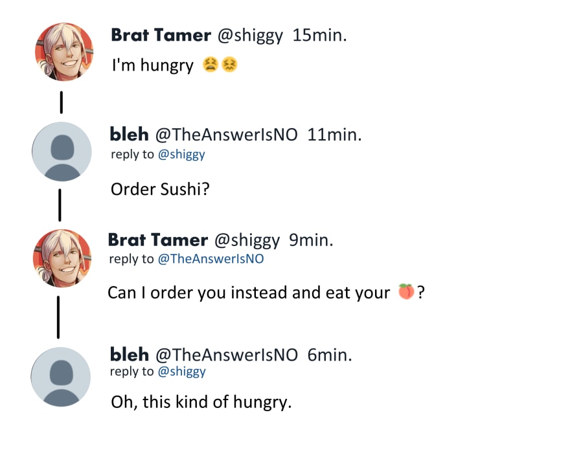Click the 6min timestamp on the last reply

pos(330,354)
